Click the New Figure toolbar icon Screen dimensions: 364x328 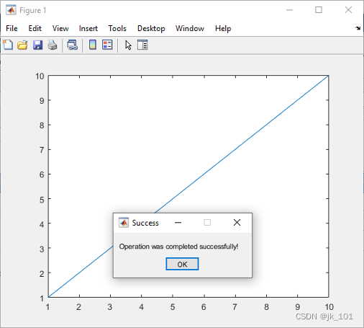(x=8, y=45)
